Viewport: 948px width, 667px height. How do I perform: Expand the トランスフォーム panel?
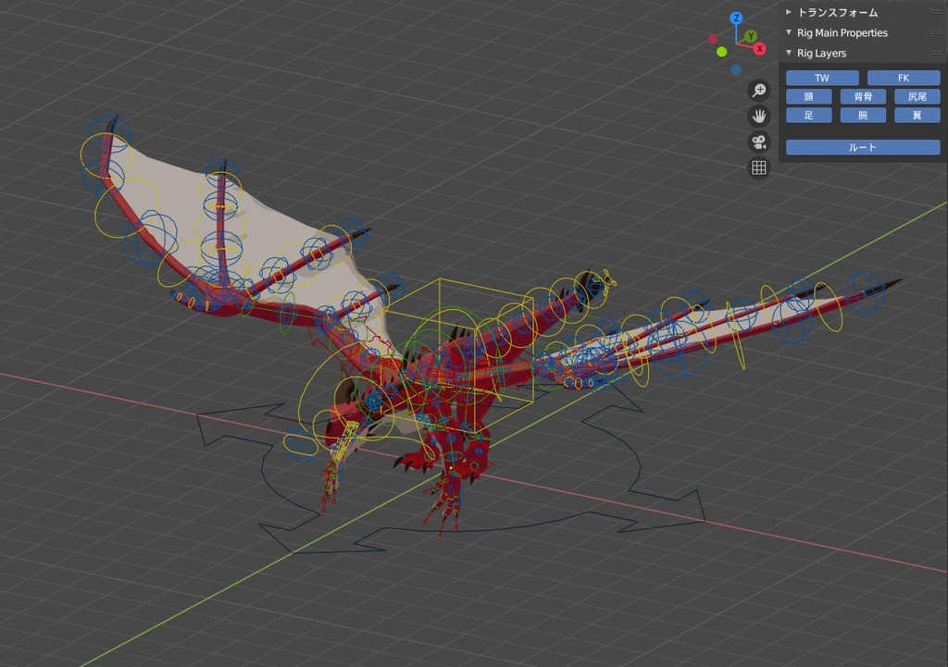coord(789,12)
